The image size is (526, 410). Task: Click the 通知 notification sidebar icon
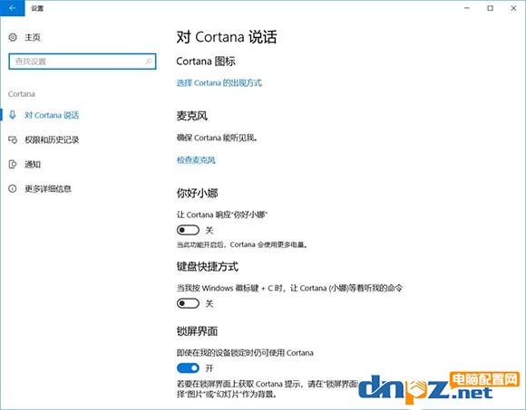(13, 164)
